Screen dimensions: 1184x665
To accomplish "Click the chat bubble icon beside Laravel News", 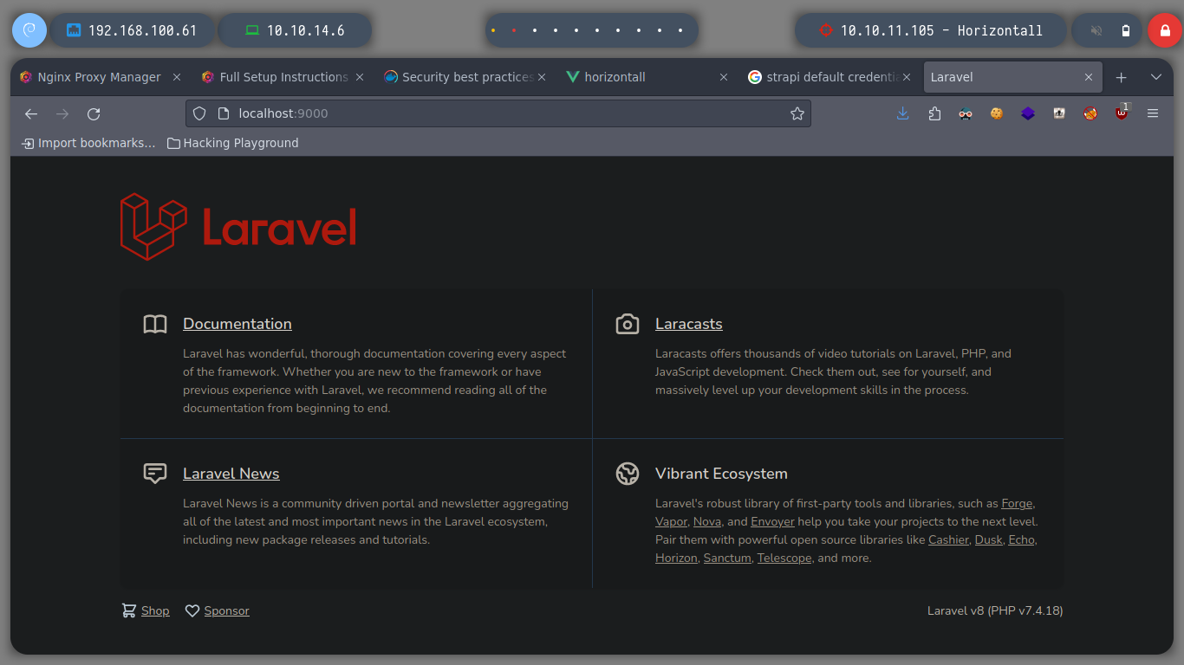I will click(155, 474).
